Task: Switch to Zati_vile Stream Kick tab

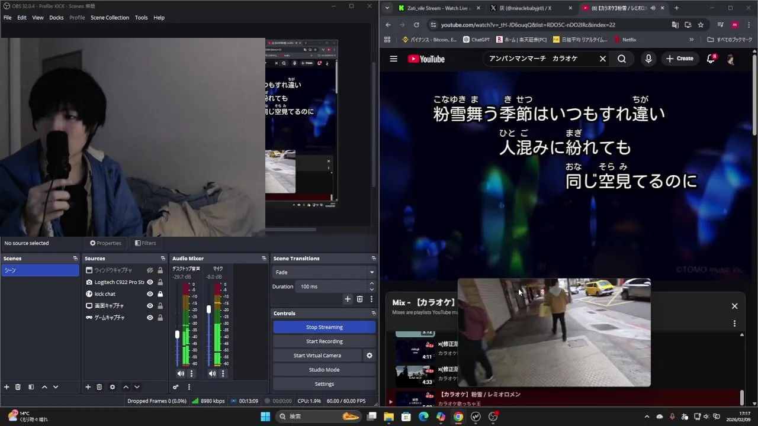Action: [440, 8]
